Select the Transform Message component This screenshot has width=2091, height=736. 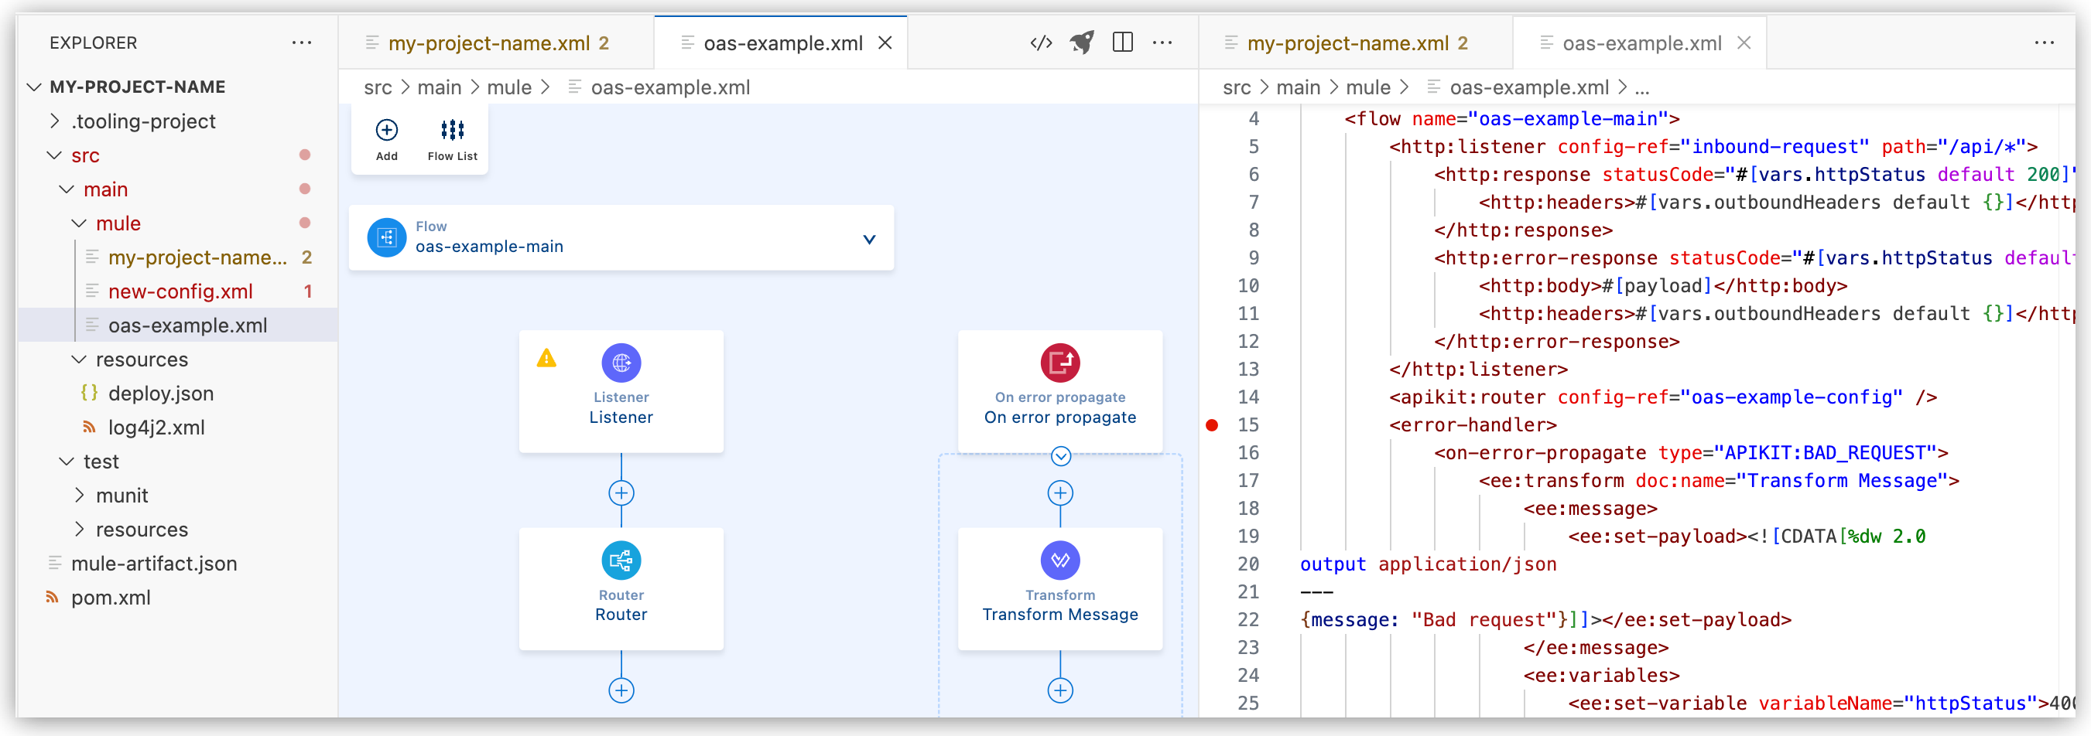(1059, 560)
